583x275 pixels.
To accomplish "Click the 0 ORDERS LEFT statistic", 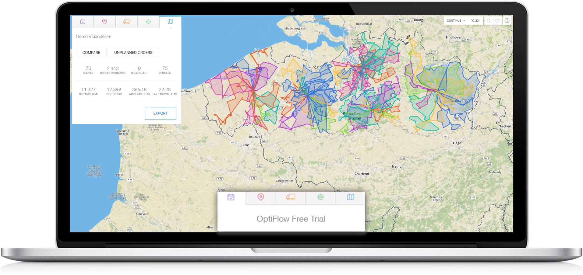I will (139, 70).
